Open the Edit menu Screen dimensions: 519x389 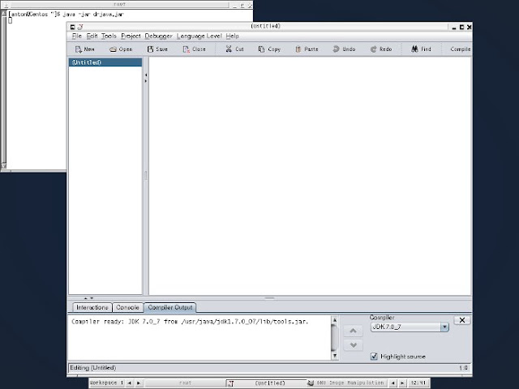pos(92,36)
